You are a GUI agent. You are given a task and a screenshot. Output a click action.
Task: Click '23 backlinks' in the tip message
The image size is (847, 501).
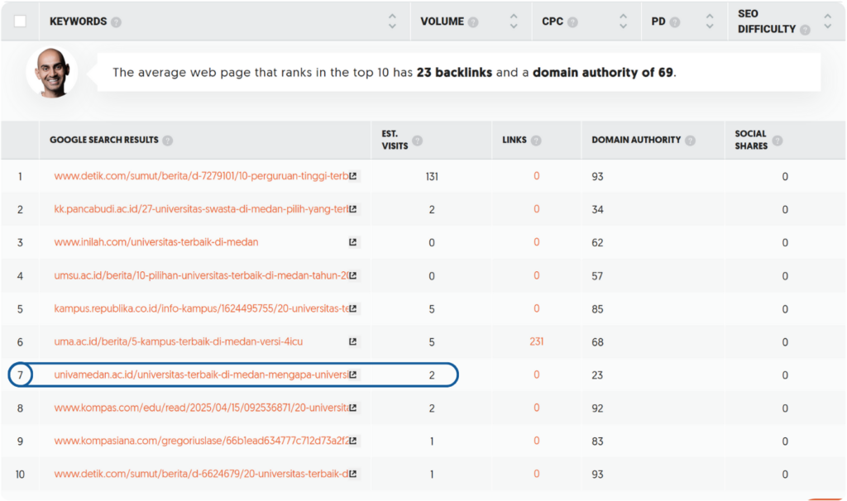point(454,73)
